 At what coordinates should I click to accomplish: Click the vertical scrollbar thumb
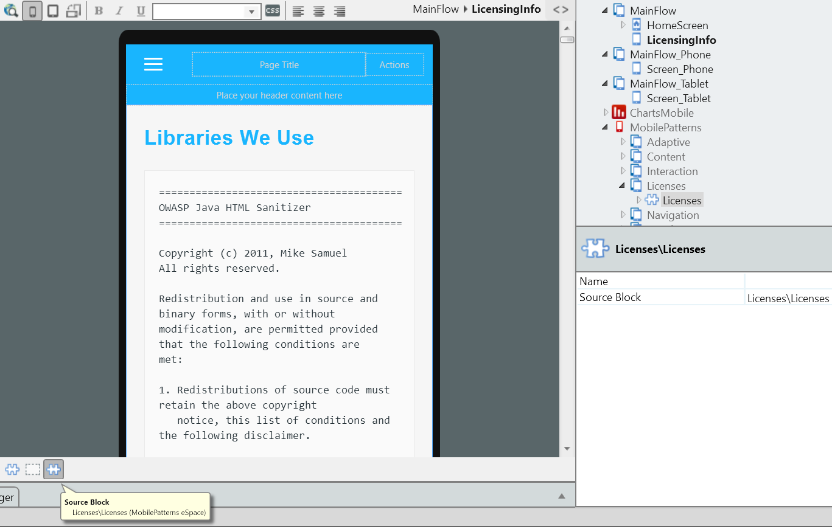(x=567, y=40)
